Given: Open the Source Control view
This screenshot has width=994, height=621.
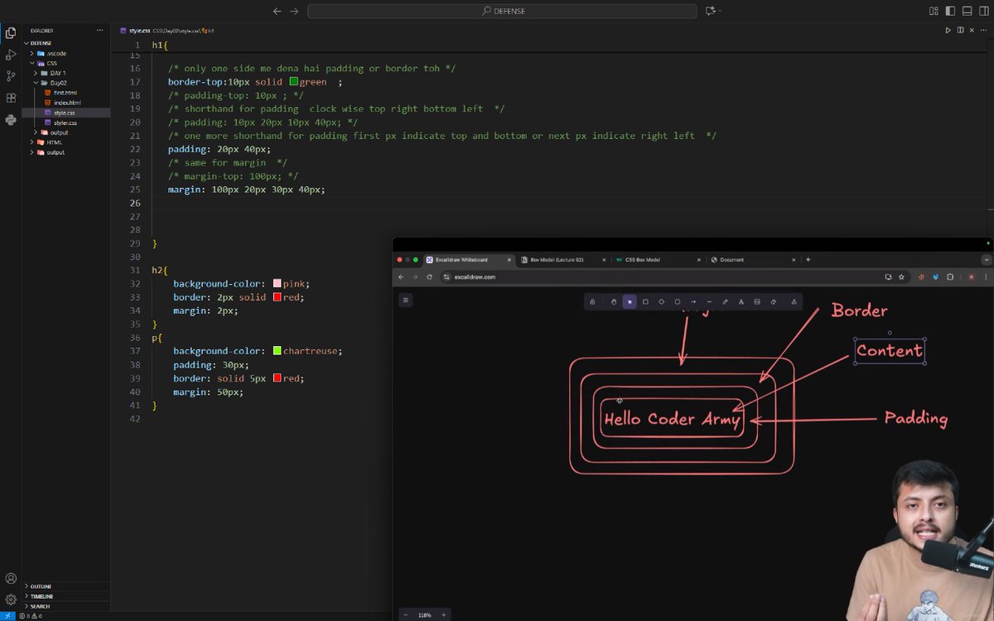Looking at the screenshot, I should click(11, 76).
